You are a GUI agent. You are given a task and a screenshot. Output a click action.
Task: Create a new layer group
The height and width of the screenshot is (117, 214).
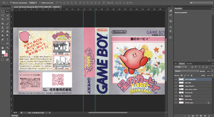[x=201, y=116]
